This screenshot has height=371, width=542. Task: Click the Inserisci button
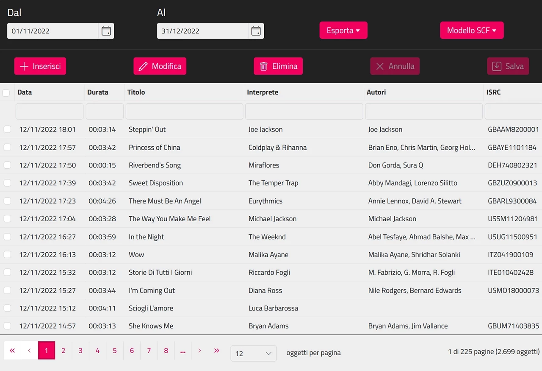[x=40, y=66]
